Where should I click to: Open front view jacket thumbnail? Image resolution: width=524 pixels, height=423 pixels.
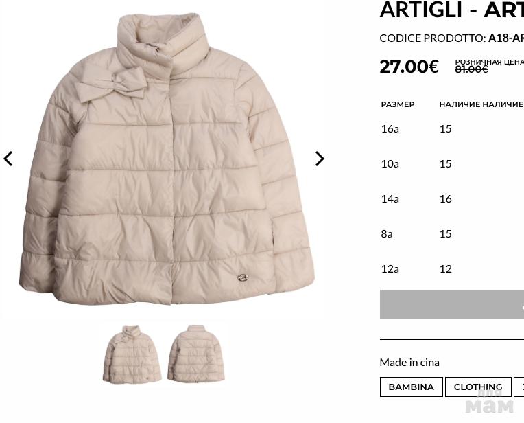click(132, 354)
